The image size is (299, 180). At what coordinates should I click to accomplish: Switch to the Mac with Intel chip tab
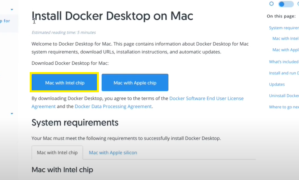click(x=57, y=153)
